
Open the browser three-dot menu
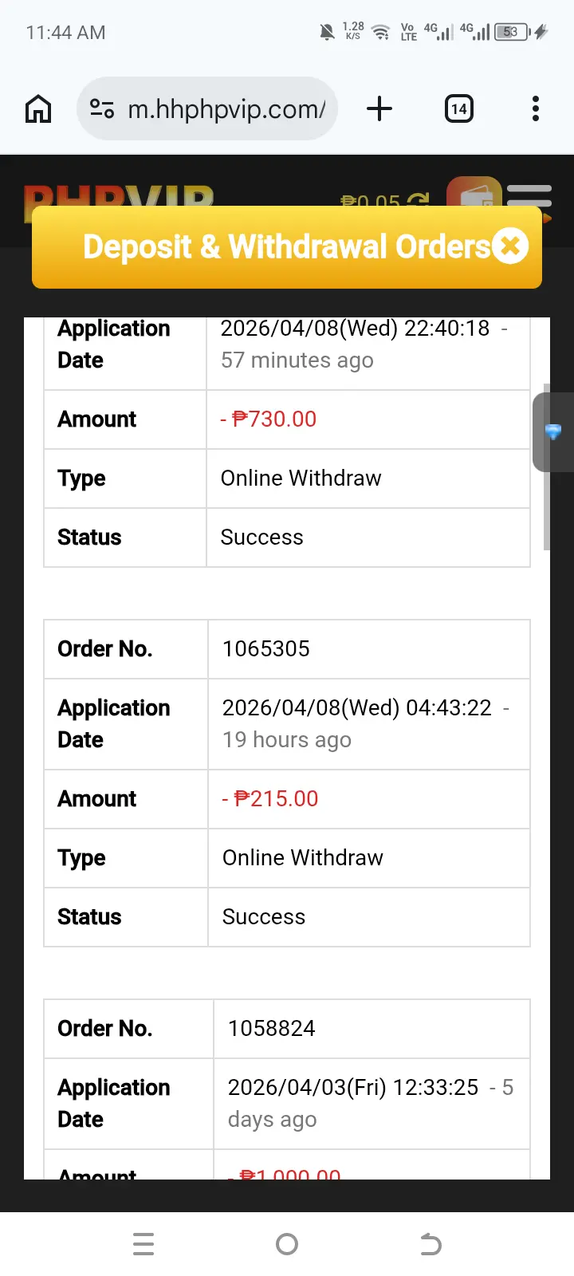coord(536,108)
